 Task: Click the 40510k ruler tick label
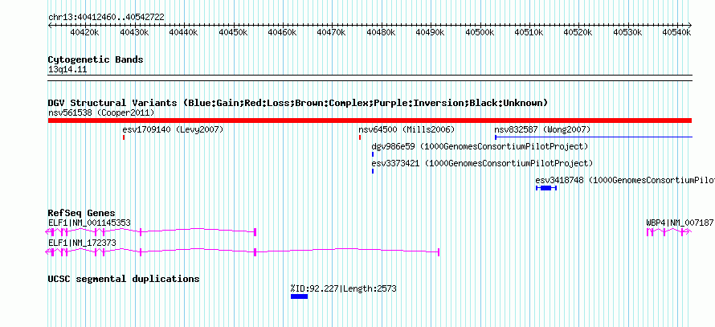click(529, 32)
